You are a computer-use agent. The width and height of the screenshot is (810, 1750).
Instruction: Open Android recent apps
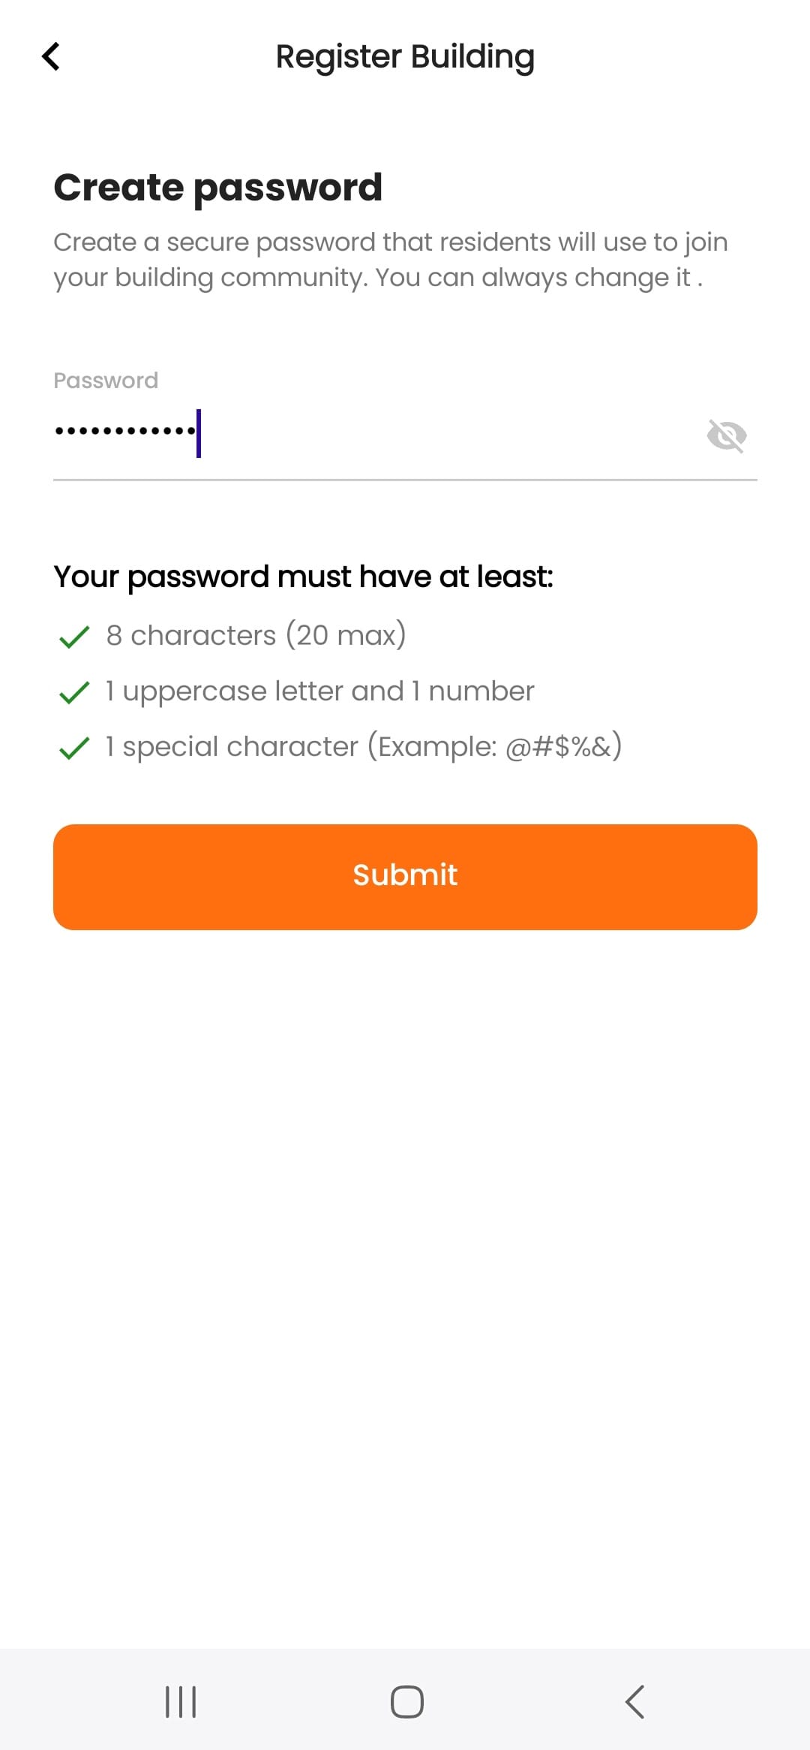tap(181, 1701)
